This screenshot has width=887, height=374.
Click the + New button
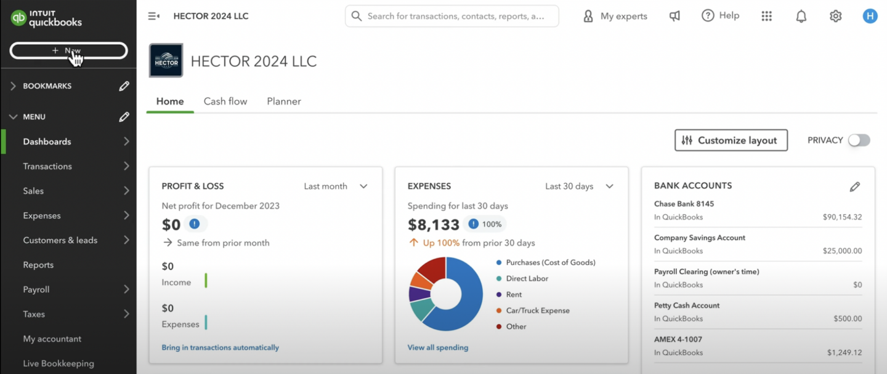68,50
